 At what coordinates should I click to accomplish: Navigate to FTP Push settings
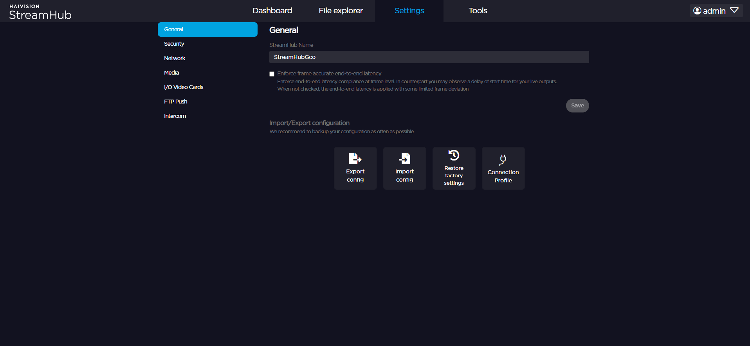pyautogui.click(x=176, y=102)
